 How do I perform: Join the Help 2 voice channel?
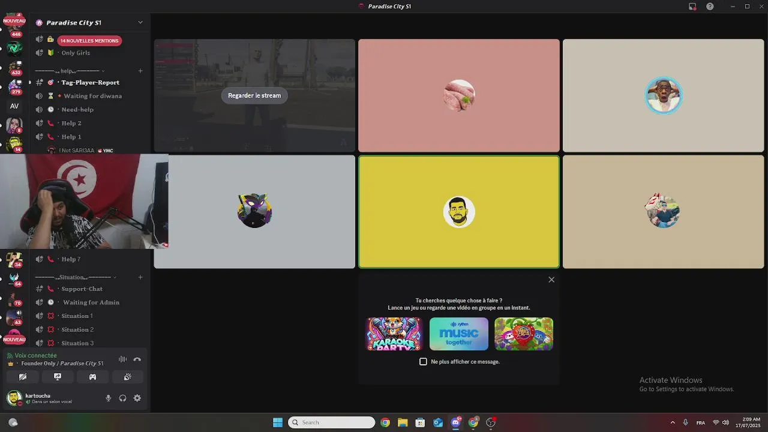[89, 123]
